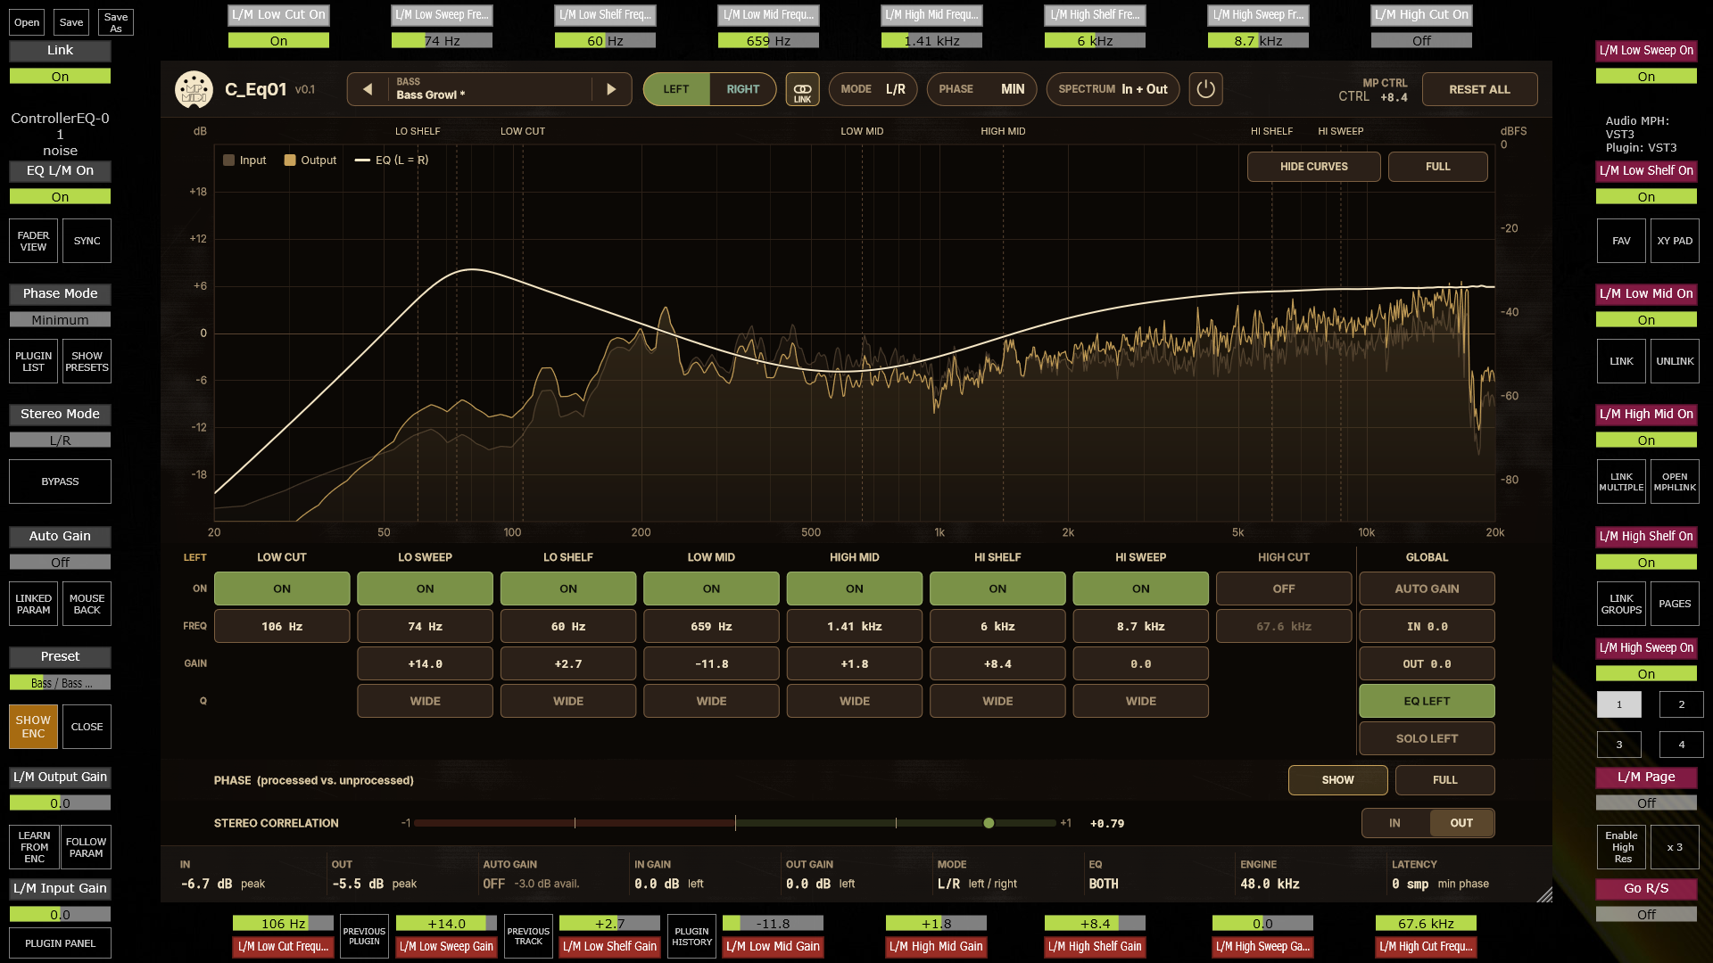
Task: Click the C_Eq01 round logo icon
Action: tap(194, 89)
